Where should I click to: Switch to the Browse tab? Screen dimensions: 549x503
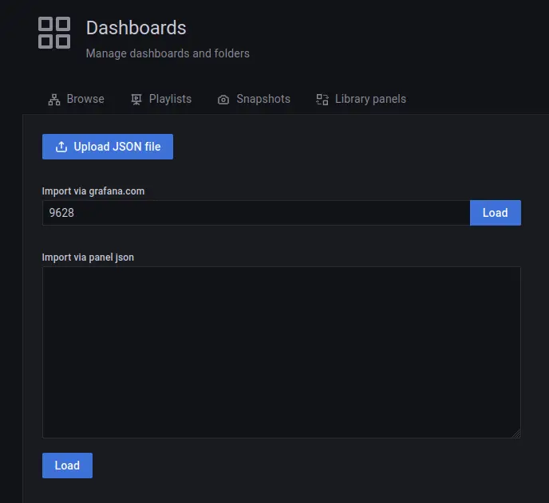tap(85, 99)
